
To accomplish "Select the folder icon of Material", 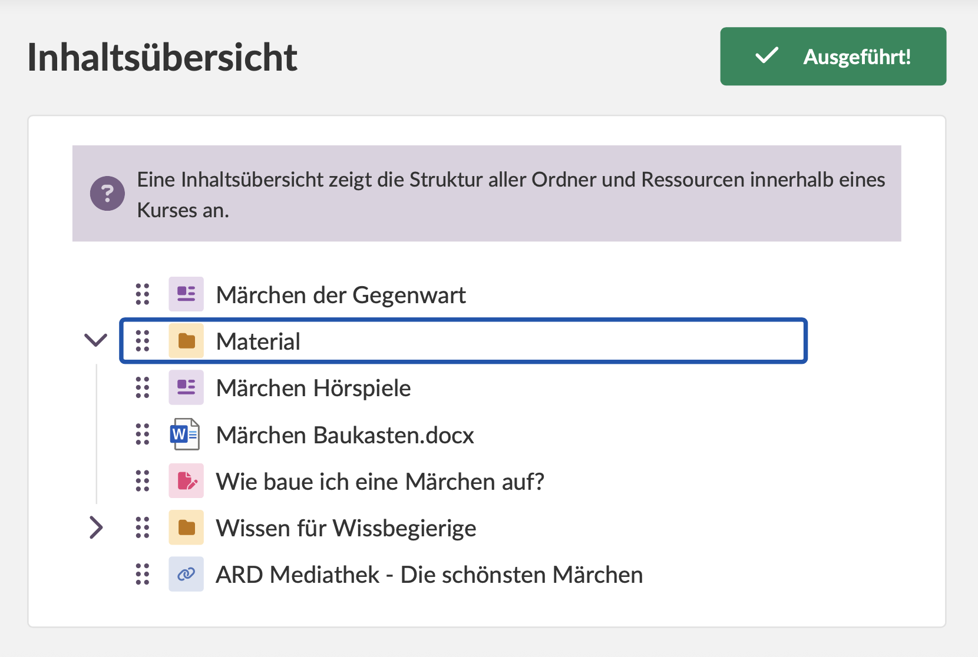I will click(x=186, y=340).
